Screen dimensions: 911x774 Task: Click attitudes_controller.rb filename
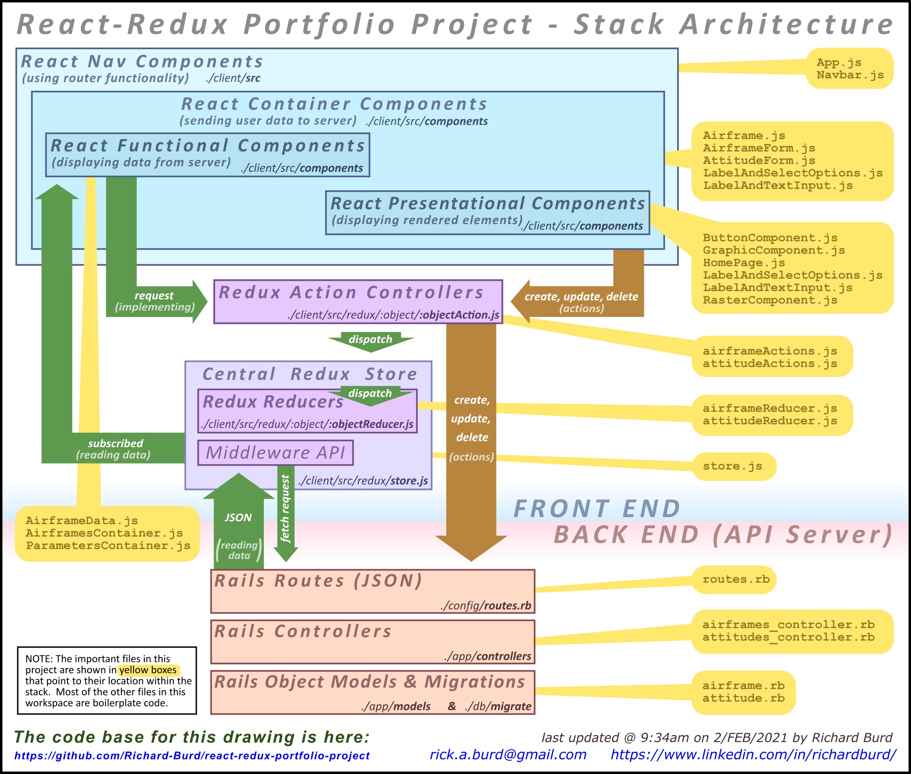789,638
